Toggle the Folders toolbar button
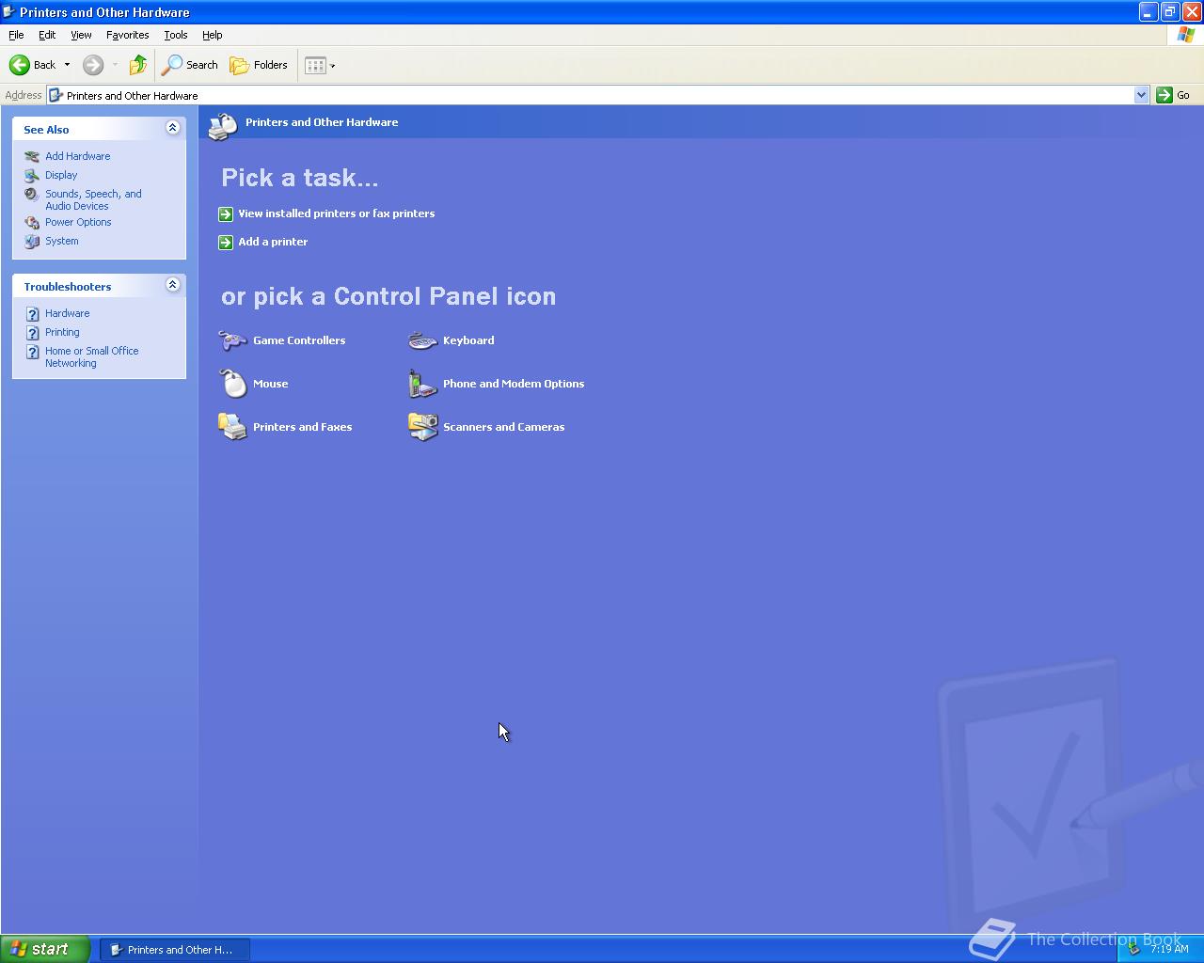Image resolution: width=1204 pixels, height=963 pixels. tap(259, 65)
